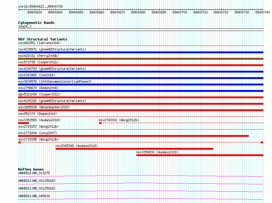The image size is (272, 203).
Task: Click ruler position 89400720
Action: coord(221,12)
